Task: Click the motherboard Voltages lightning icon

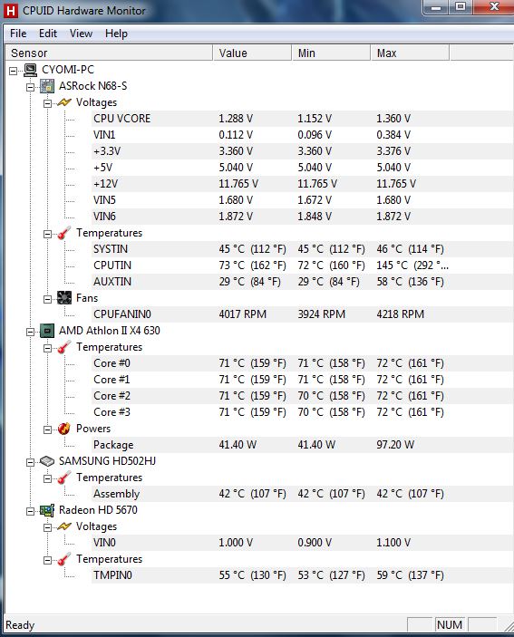Action: coord(64,102)
